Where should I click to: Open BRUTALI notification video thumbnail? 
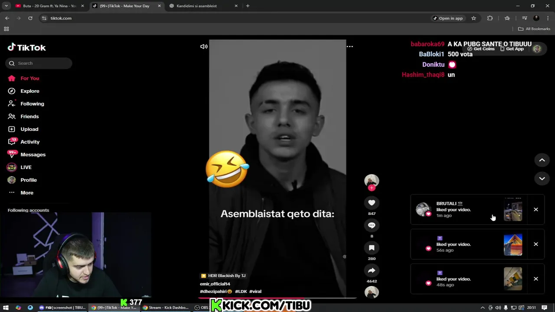[513, 210]
